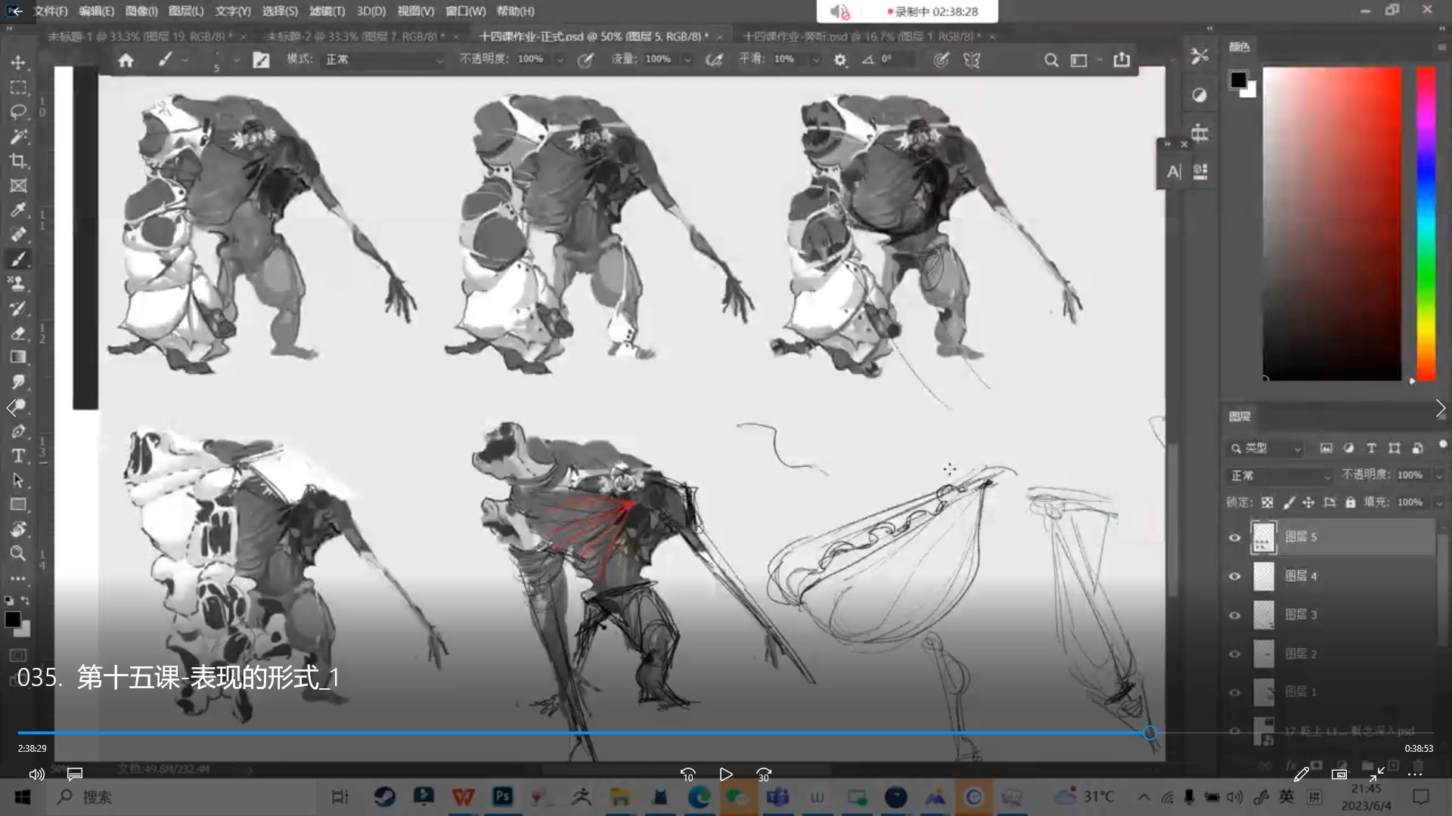Open Steam from Windows taskbar
This screenshot has width=1452, height=816.
click(384, 796)
